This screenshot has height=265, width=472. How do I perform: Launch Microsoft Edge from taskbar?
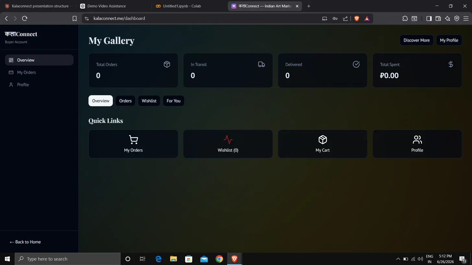(158, 259)
